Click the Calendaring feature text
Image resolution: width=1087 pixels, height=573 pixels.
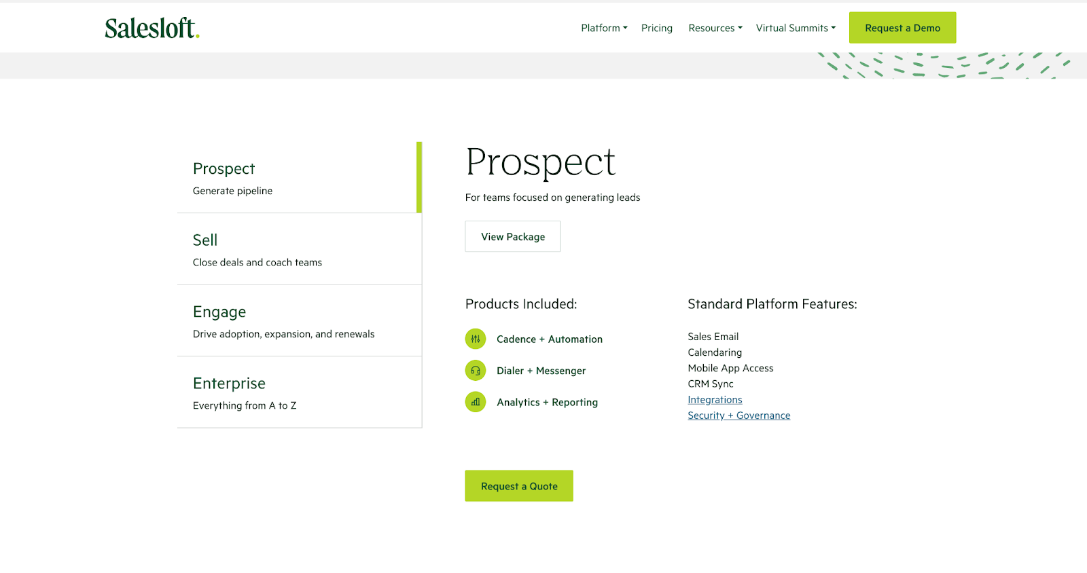715,352
